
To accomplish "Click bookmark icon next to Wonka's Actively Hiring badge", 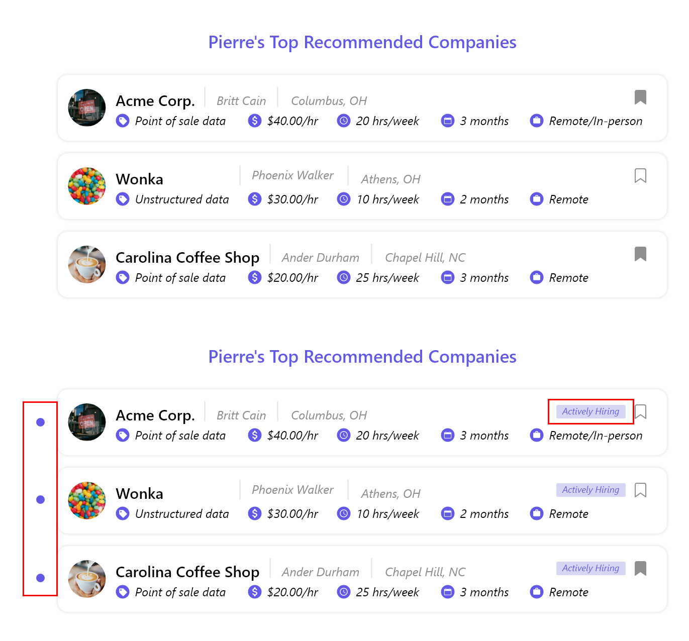I will (640, 490).
